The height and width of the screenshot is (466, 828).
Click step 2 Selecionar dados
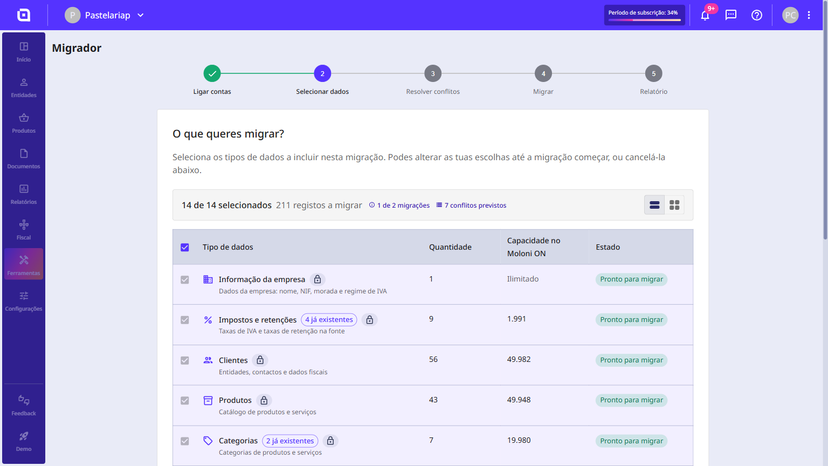[322, 73]
